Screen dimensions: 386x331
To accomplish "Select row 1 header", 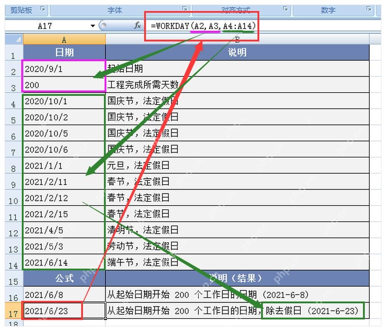I will (x=14, y=53).
